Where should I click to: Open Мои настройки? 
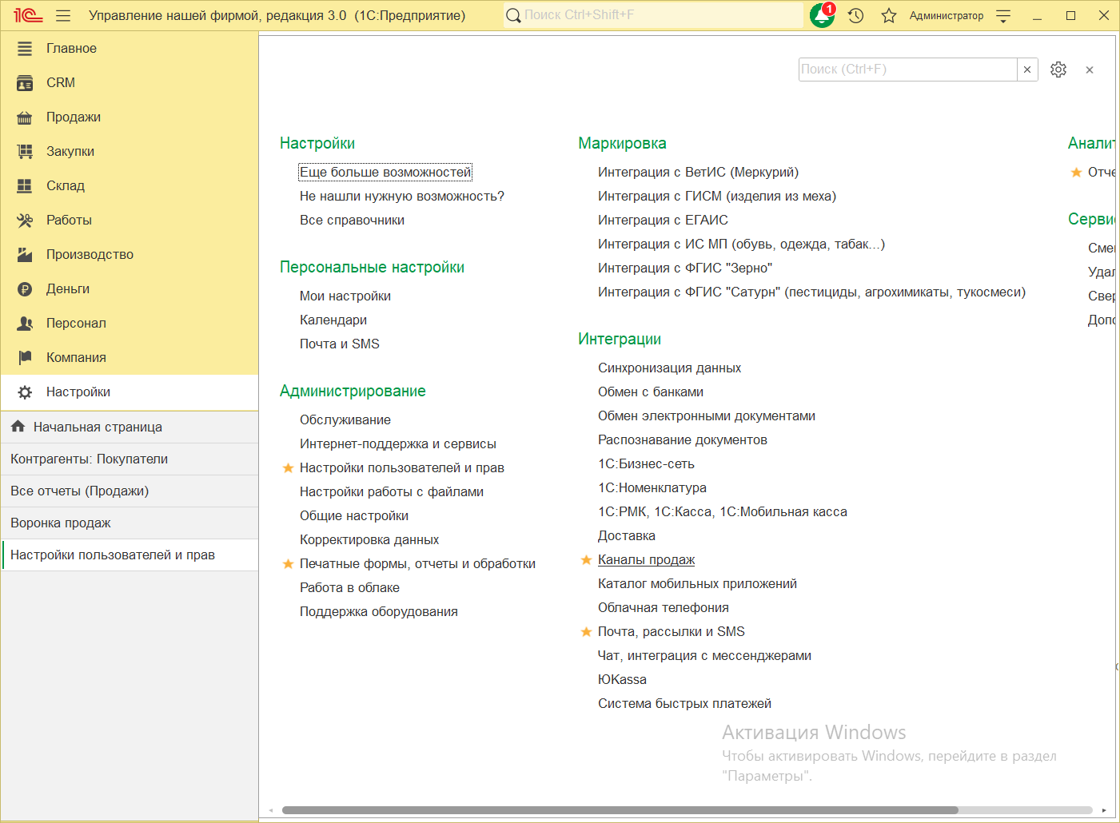tap(345, 296)
